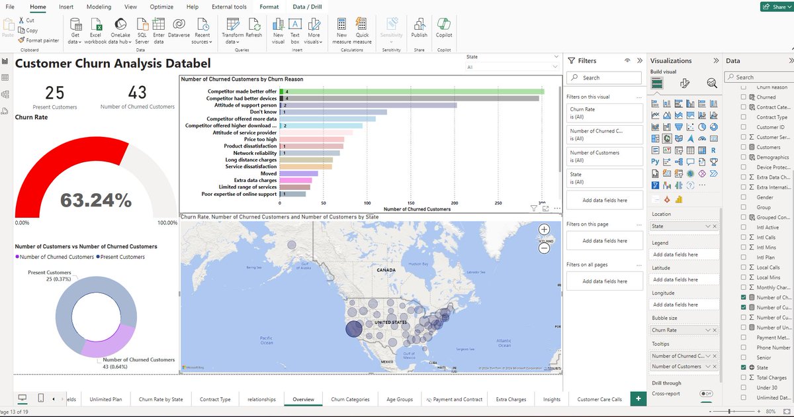Click New measure in the ribbon
794x417 pixels.
point(341,30)
